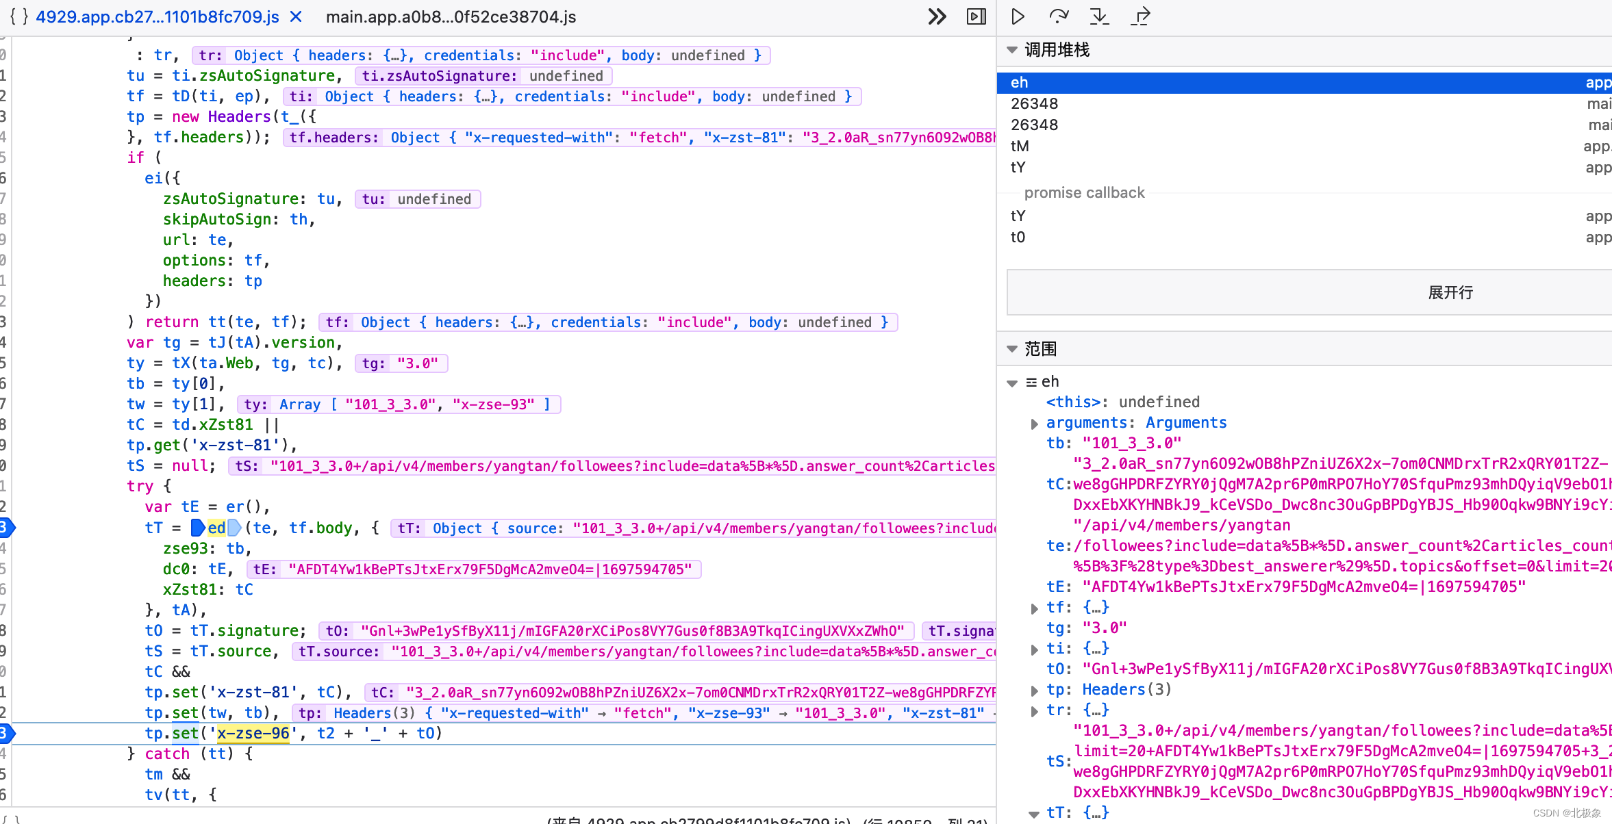Image resolution: width=1612 pixels, height=824 pixels.
Task: Expand the ti: {…} scope variable
Action: point(1034,649)
